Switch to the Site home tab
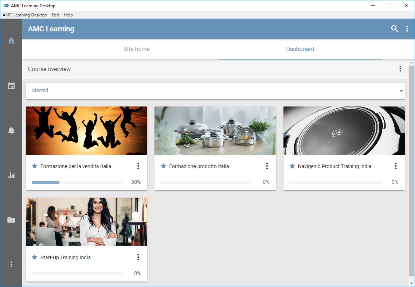The height and width of the screenshot is (287, 415). coord(136,49)
